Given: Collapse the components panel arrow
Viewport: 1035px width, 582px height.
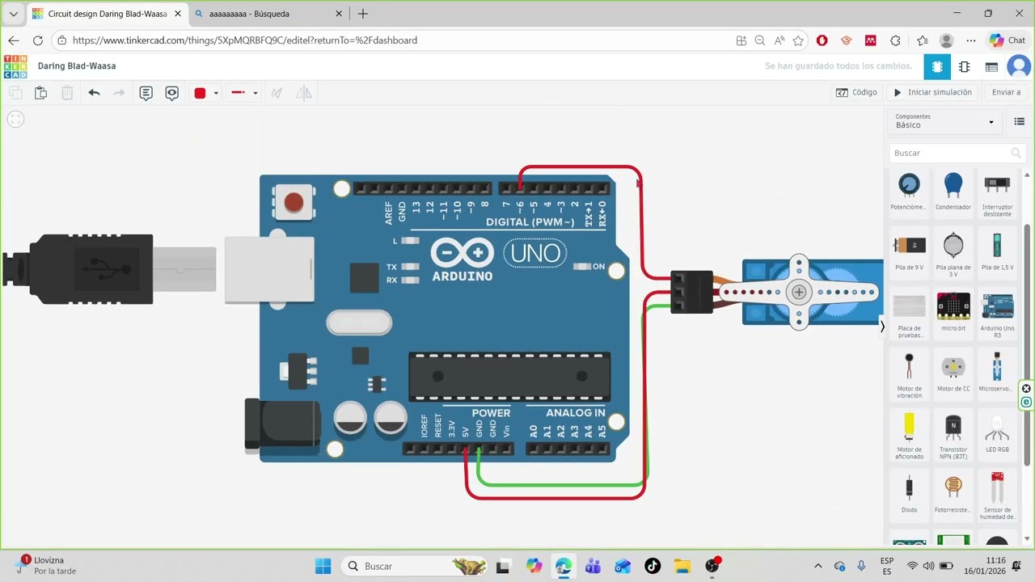Looking at the screenshot, I should click(x=882, y=327).
